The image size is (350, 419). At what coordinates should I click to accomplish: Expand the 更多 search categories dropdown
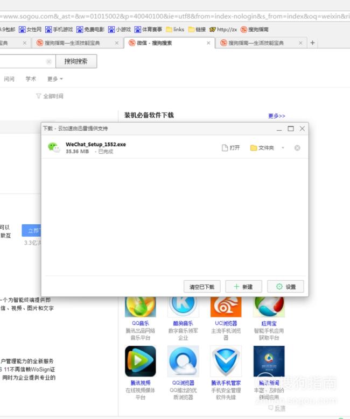click(55, 79)
